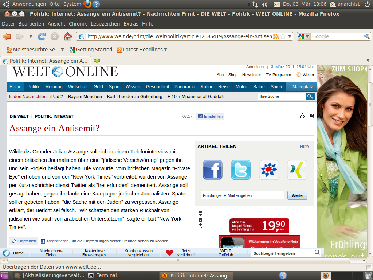Open the Getting Started bookmark
This screenshot has height=280, width=373.
[x=91, y=50]
